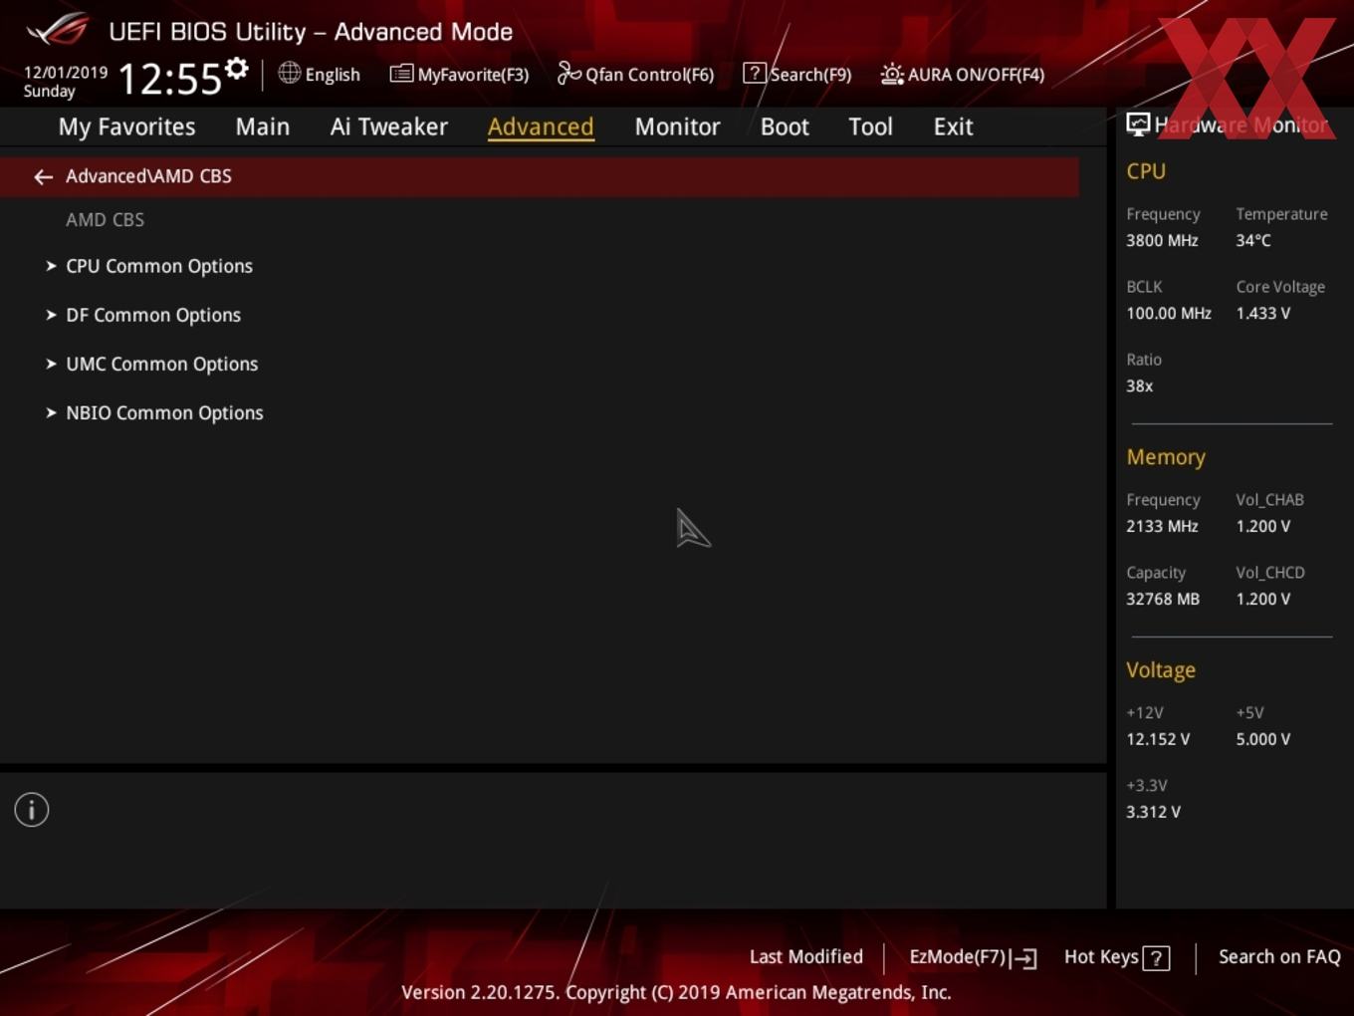
Task: Go to the Monitor tab
Action: coord(677,127)
